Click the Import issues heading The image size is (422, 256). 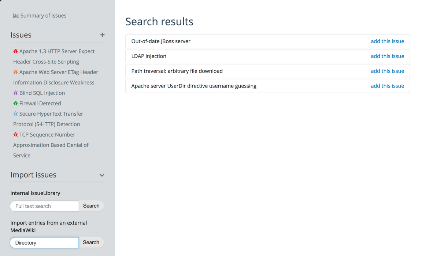tap(33, 175)
